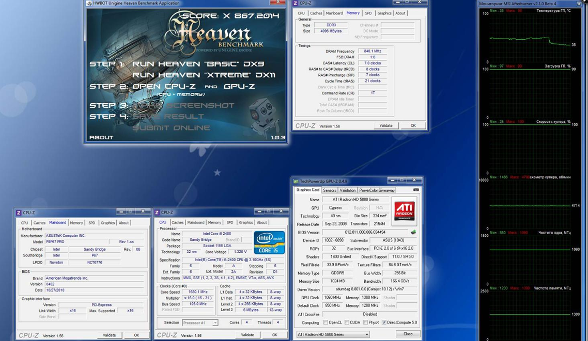
Task: Click the title icon of the CPU-Z Memory window
Action: [296, 3]
